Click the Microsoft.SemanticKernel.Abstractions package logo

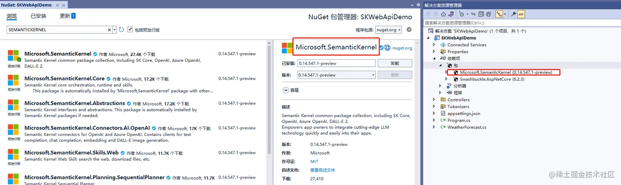click(14, 105)
